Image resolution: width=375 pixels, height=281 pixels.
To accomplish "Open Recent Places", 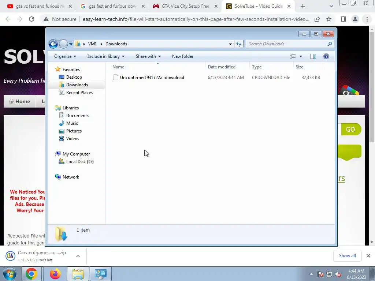I will [x=79, y=93].
